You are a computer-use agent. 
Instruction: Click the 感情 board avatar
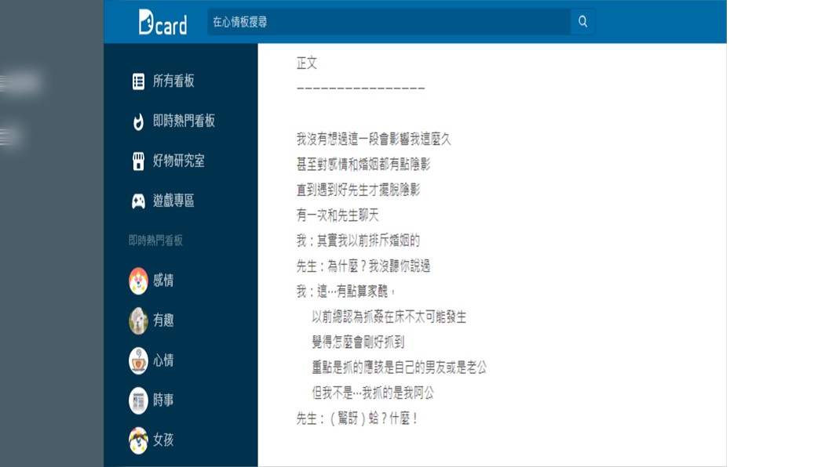(138, 281)
